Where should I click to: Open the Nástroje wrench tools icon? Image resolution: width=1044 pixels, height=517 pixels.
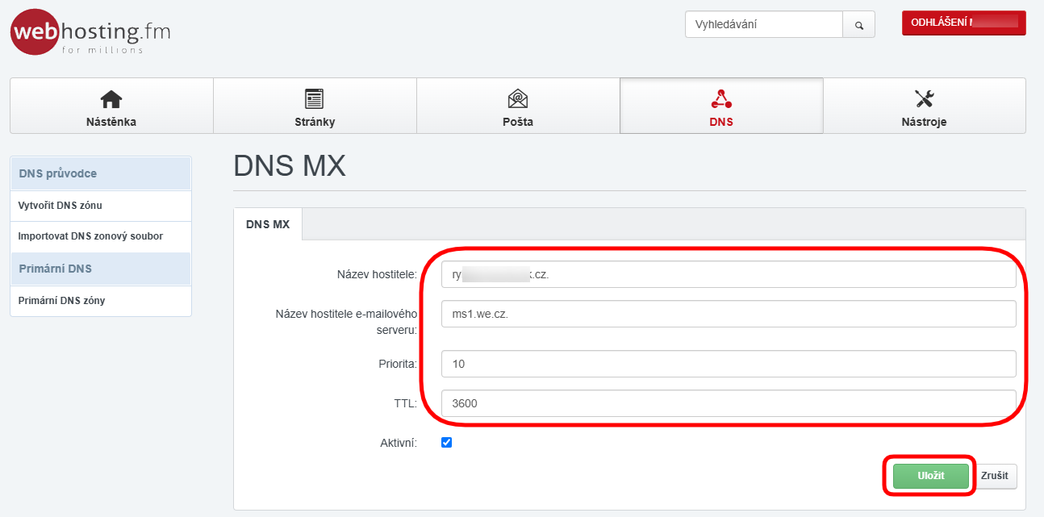(924, 98)
